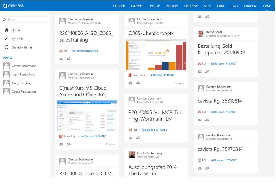Select Ingrid Pantenburg in People list
The image size is (276, 187).
[x=23, y=75]
